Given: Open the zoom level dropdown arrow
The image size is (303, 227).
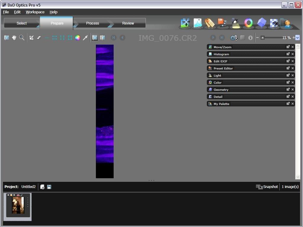Looking at the screenshot, I should pos(298,38).
